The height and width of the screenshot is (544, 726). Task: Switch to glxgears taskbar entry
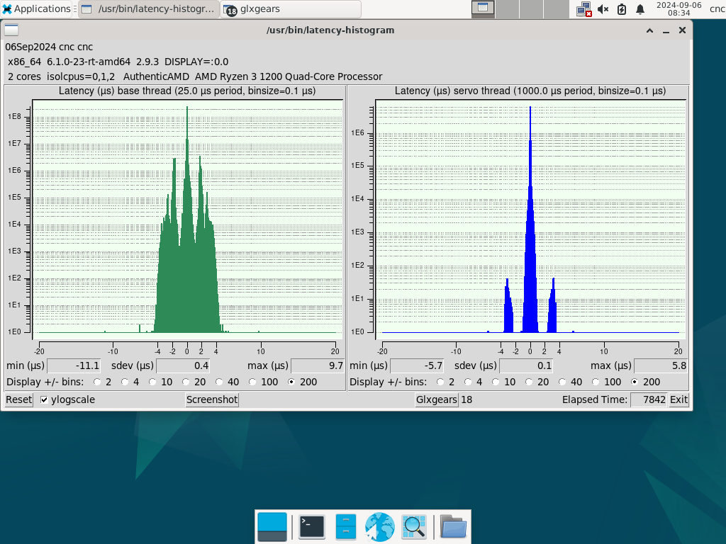(290, 8)
